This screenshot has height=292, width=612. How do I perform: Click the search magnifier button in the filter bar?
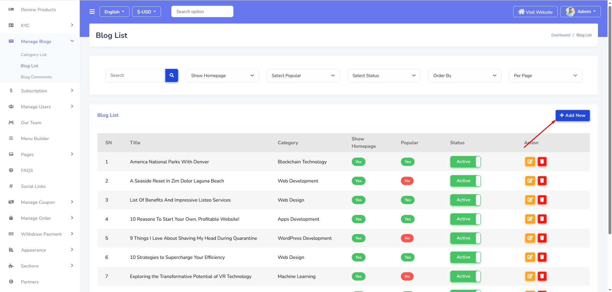coord(172,75)
